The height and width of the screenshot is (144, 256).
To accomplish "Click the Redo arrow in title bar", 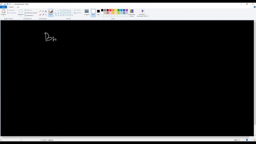I will click(x=10, y=4).
